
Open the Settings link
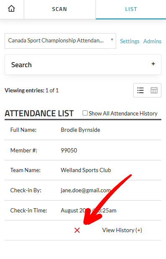point(130,41)
